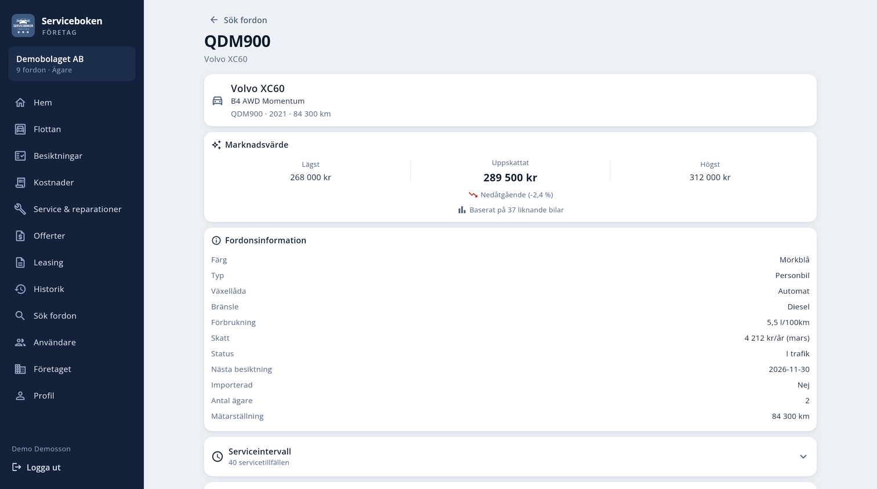Go back via Sök fordon link

tap(238, 20)
